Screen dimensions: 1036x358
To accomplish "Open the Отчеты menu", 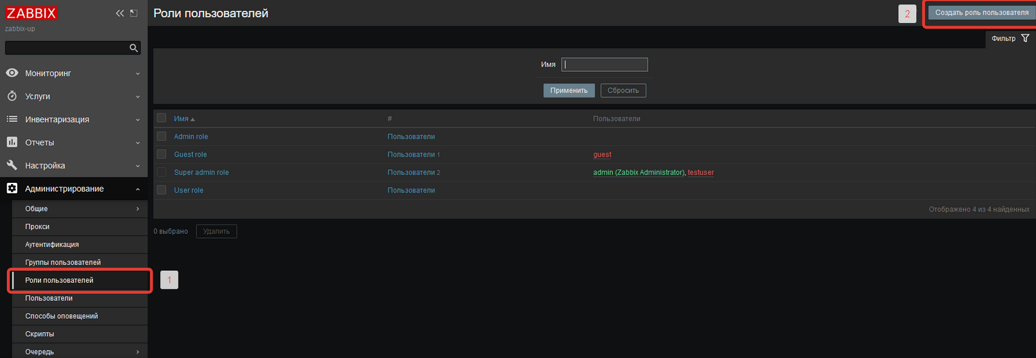I will pyautogui.click(x=74, y=142).
